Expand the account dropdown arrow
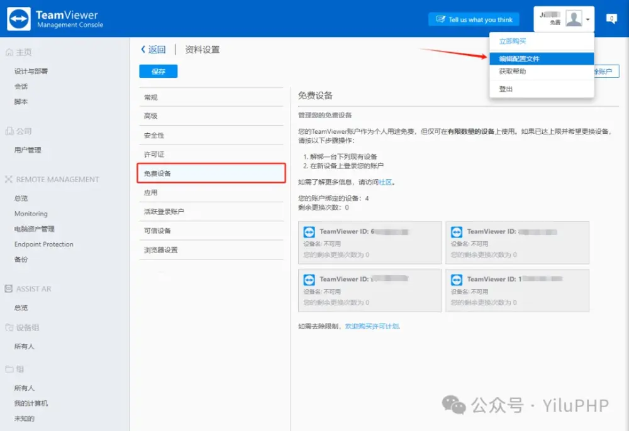 pyautogui.click(x=587, y=19)
